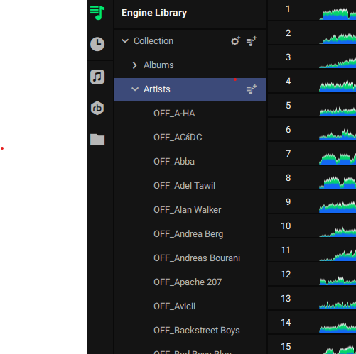Select artist OFF_A-HA
The image size is (356, 354).
pyautogui.click(x=174, y=114)
